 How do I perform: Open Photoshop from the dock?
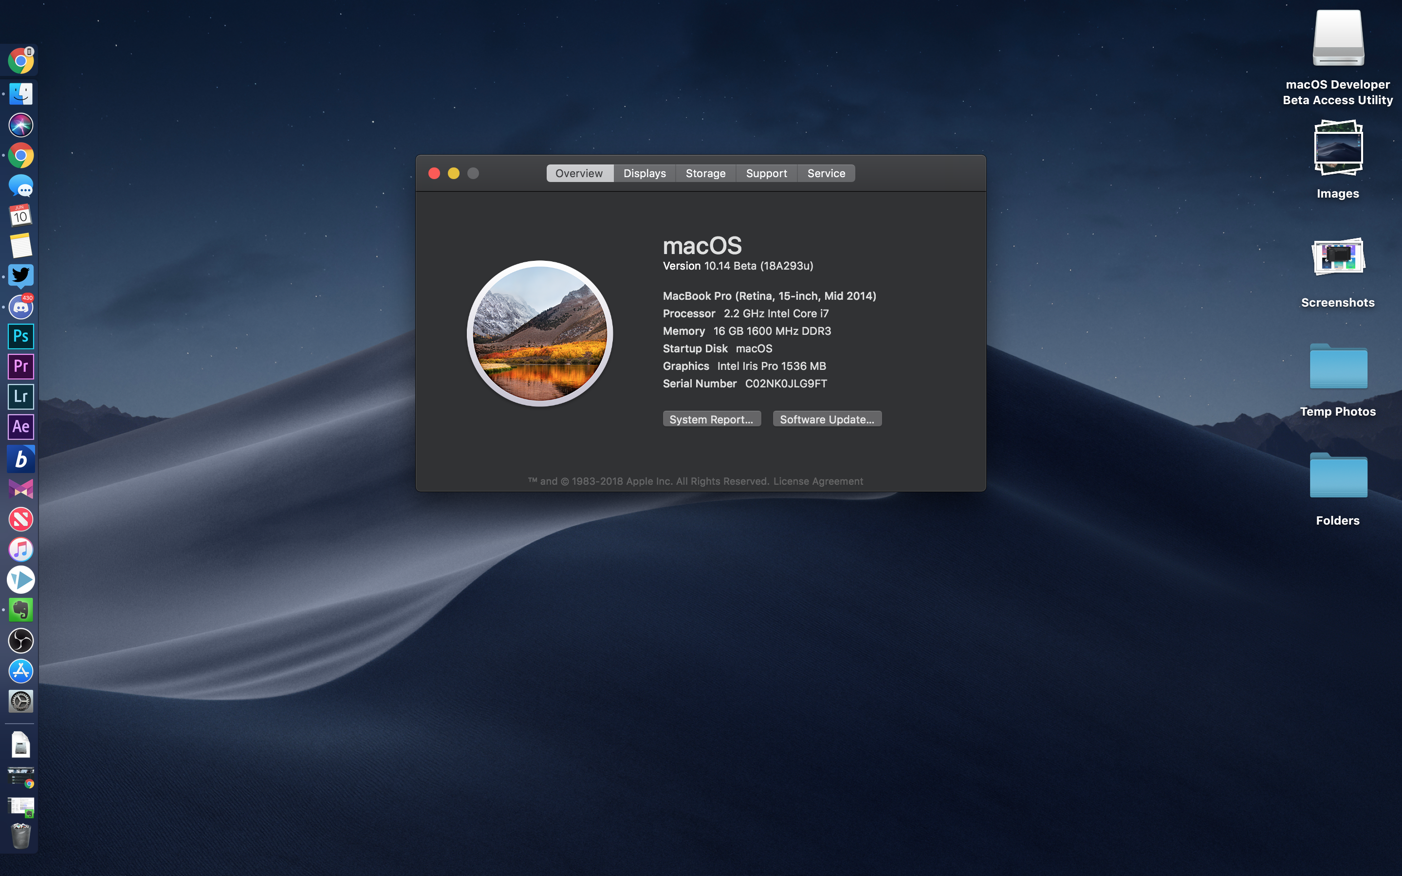tap(21, 336)
